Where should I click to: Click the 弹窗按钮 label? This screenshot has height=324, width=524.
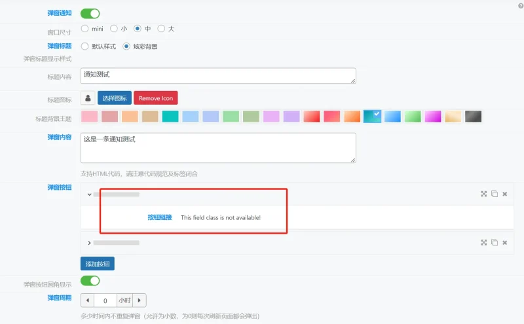(x=60, y=187)
